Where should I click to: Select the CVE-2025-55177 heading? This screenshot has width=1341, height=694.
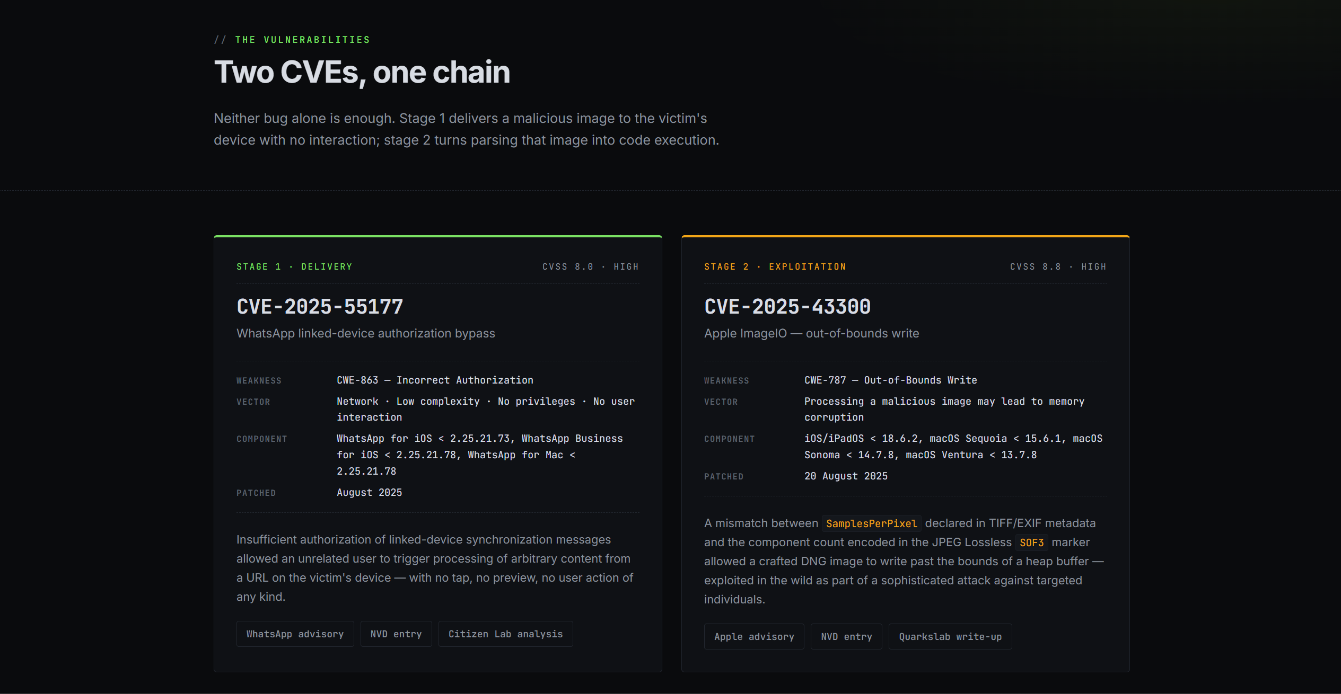[319, 306]
